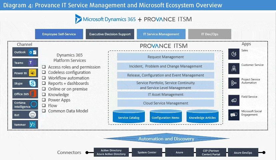Click the Connectors label
The image size is (276, 160).
point(69,152)
